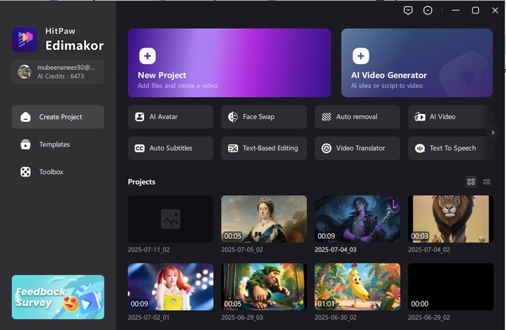Click the project name 2025-06-29_02
The width and height of the screenshot is (506, 330).
429,318
